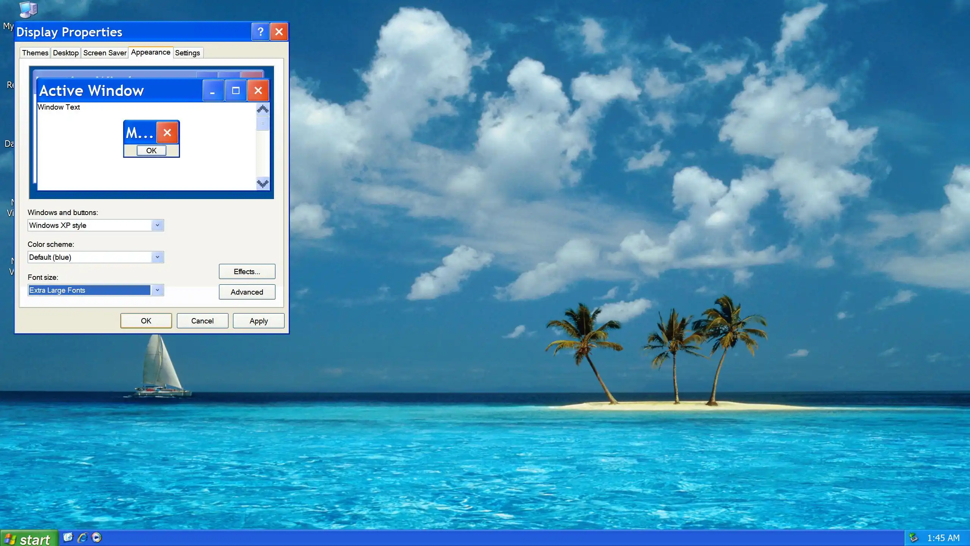This screenshot has height=546, width=970.
Task: Click the preview scrollbar down arrow
Action: 263,184
